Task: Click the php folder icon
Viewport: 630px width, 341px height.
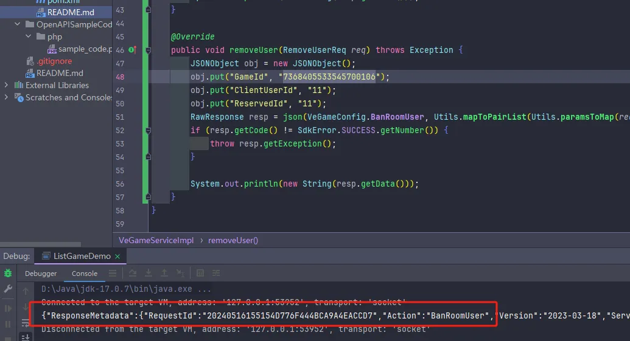Action: (41, 36)
